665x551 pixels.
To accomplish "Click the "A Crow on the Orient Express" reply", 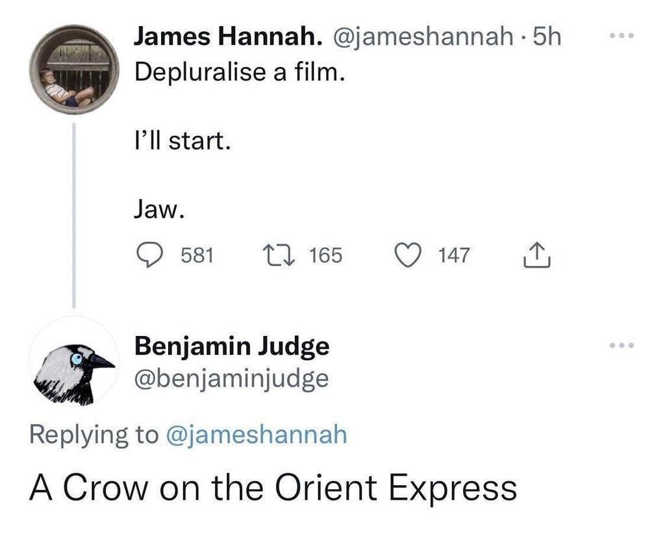I will point(273,489).
